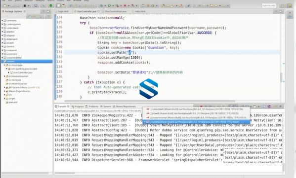Click into the Quick Access search field
The height and width of the screenshot is (178, 296).
(x=269, y=5)
